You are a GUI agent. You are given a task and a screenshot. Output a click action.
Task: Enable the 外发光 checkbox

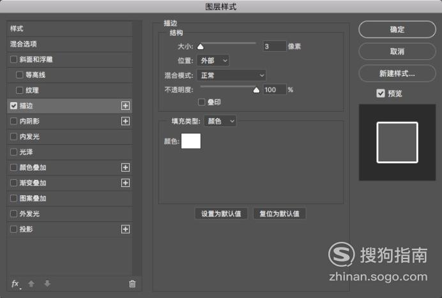[13, 214]
